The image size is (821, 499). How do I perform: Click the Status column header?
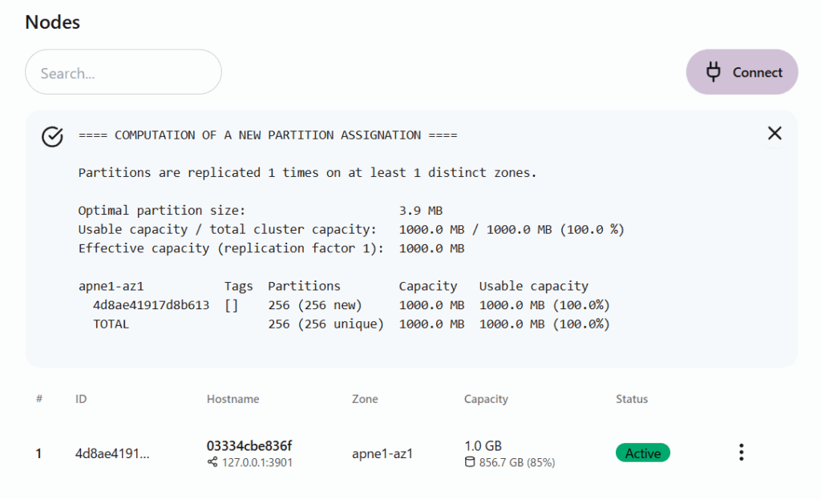point(632,399)
